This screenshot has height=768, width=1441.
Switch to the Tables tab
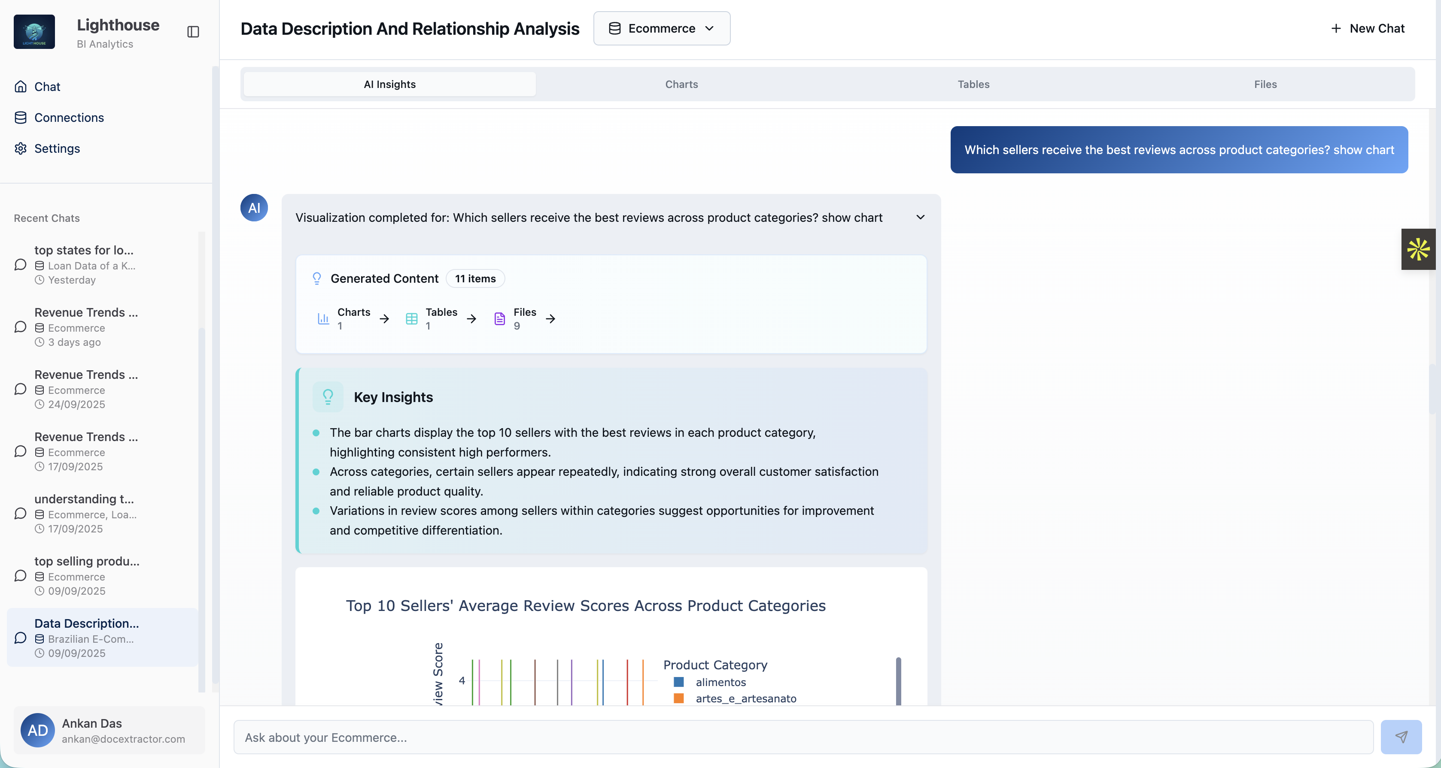[x=973, y=85]
